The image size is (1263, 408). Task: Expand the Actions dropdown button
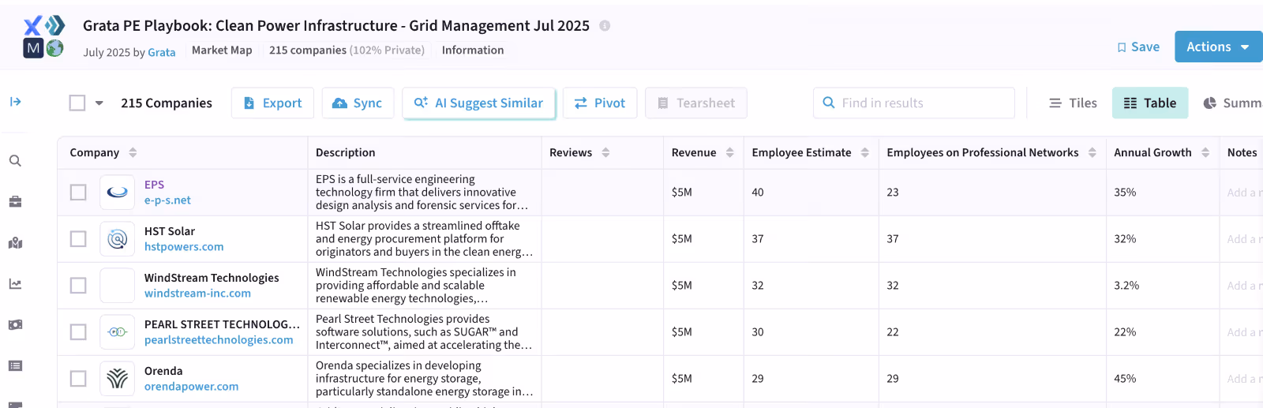(x=1219, y=47)
